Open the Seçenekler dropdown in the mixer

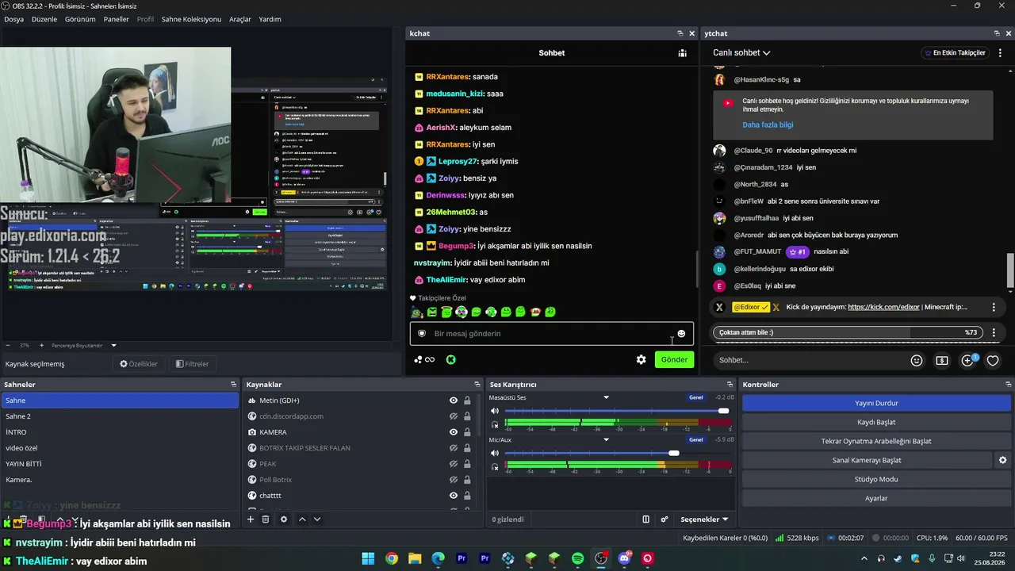704,519
